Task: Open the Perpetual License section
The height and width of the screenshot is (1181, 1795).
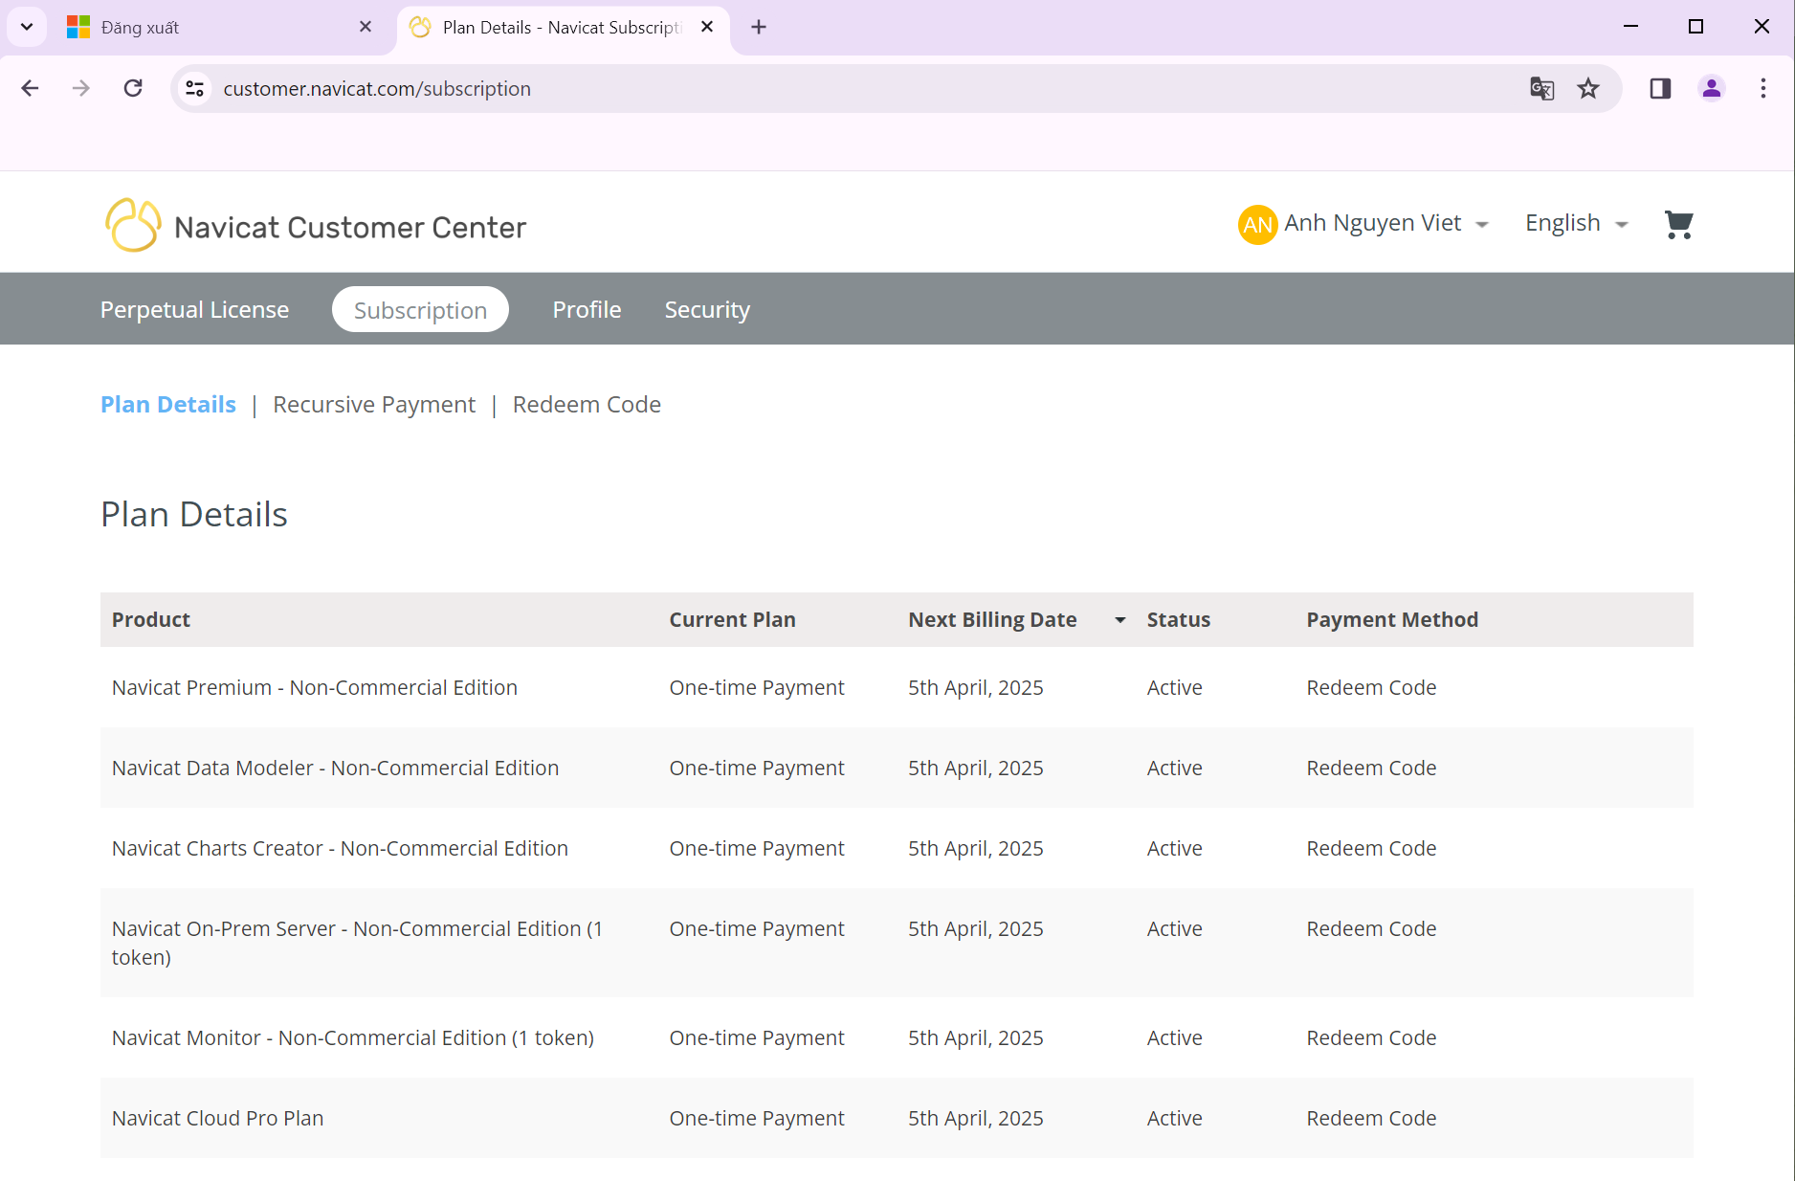Action: [x=194, y=310]
